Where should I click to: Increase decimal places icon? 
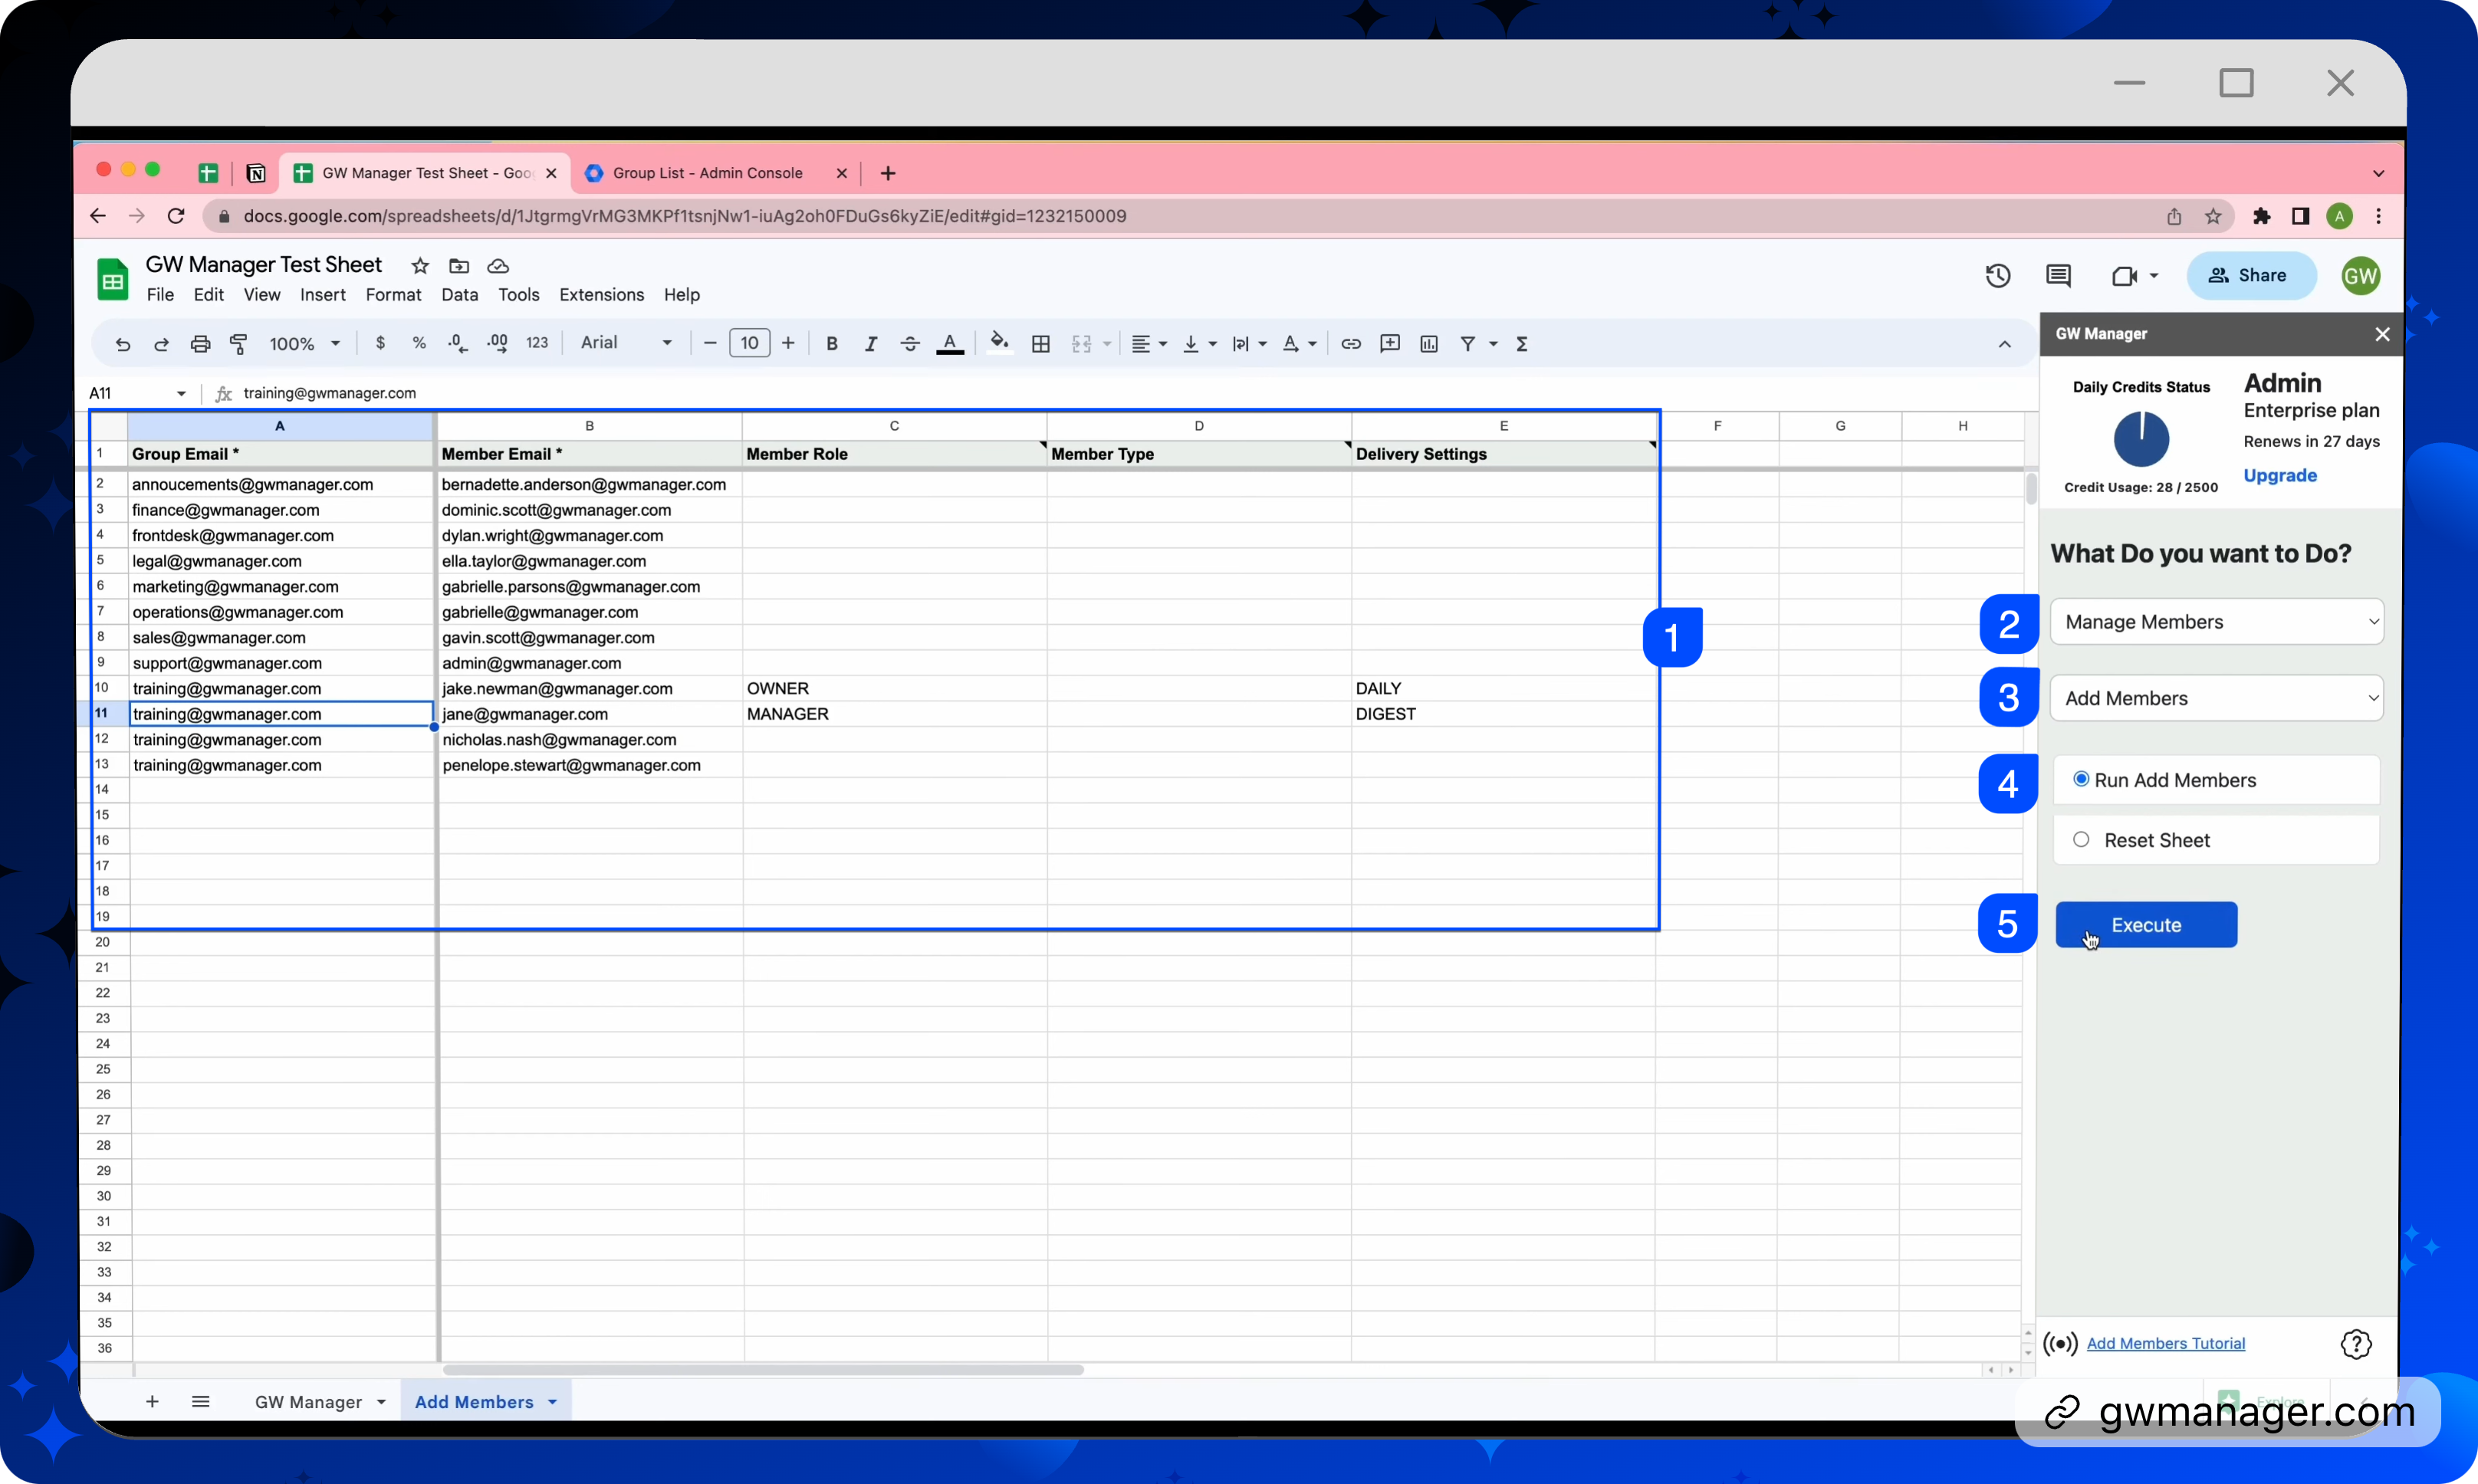click(497, 343)
